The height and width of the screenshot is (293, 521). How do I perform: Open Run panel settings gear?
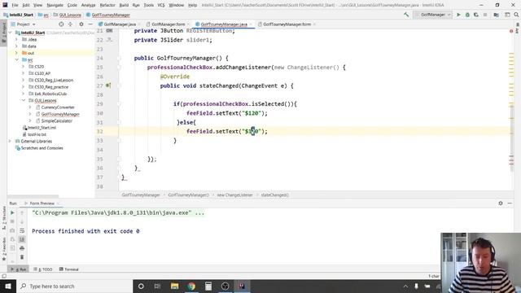[501, 203]
